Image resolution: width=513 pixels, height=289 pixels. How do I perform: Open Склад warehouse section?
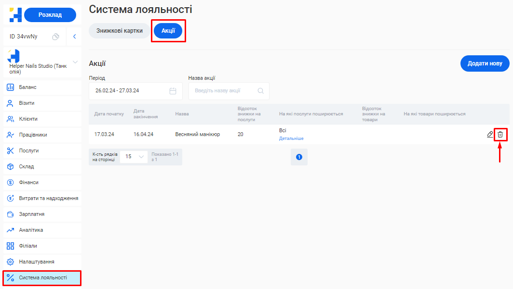click(26, 166)
